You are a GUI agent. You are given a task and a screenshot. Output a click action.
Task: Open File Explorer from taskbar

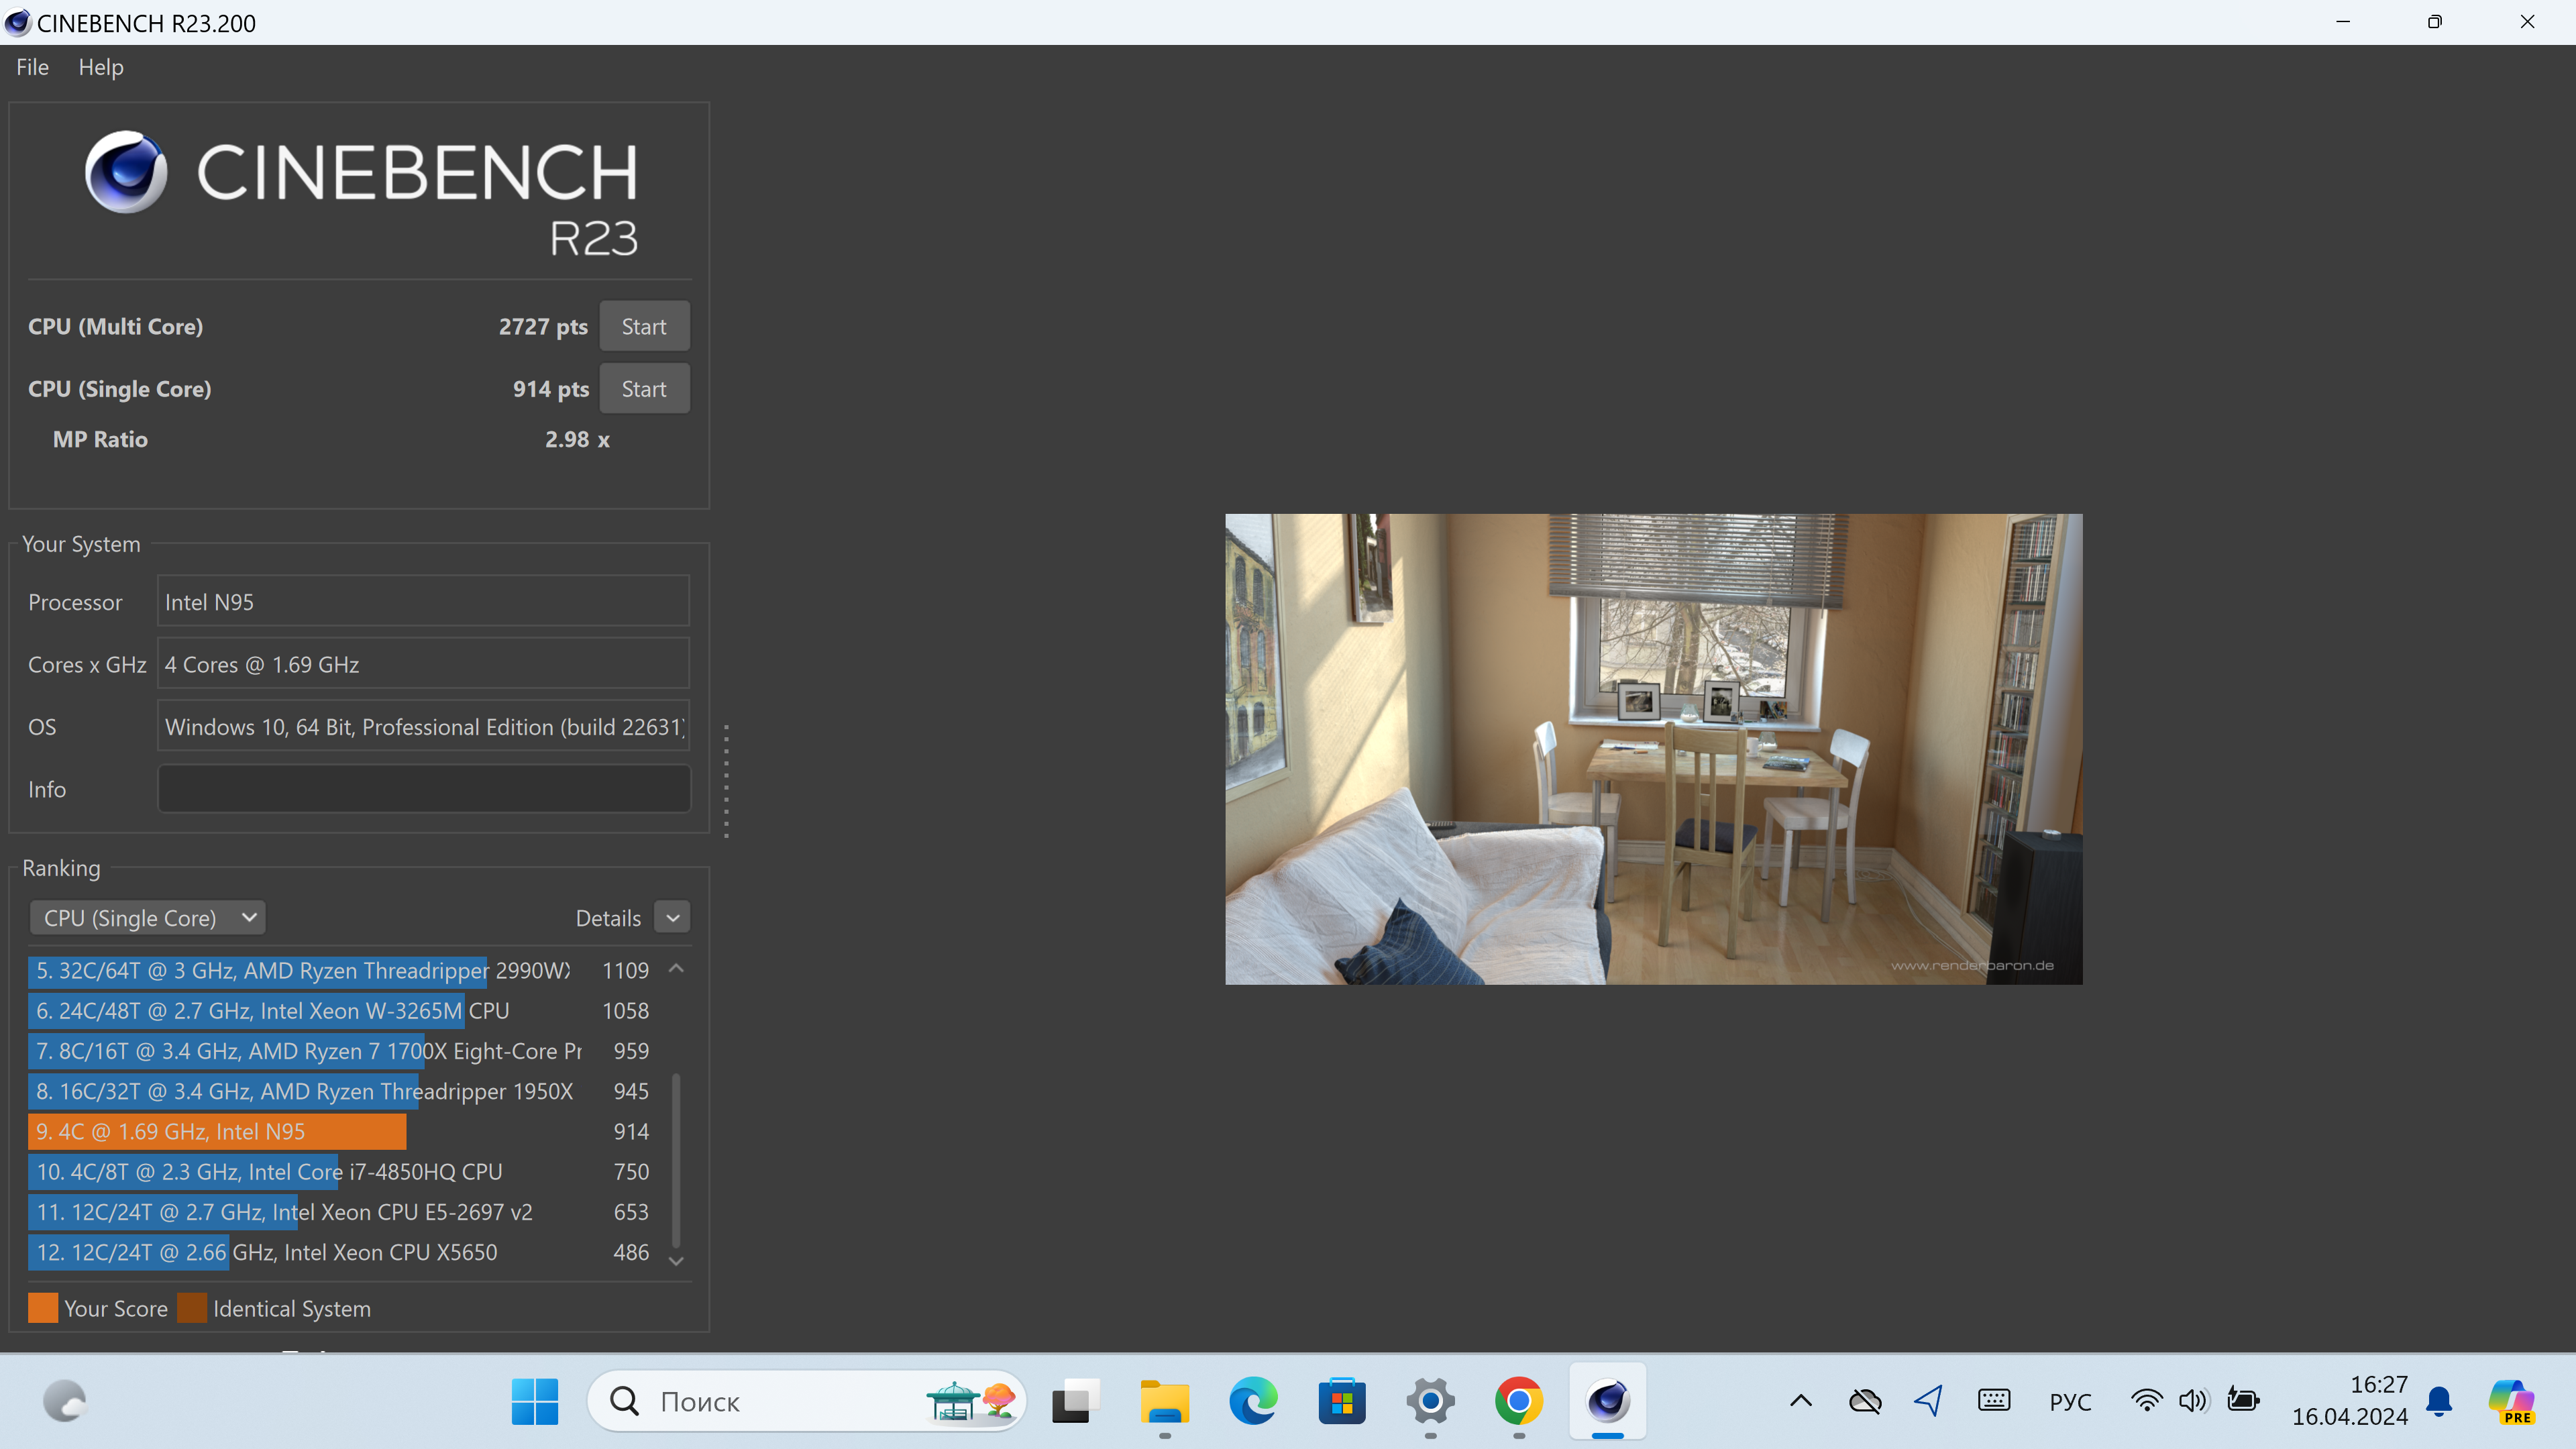(1165, 1401)
